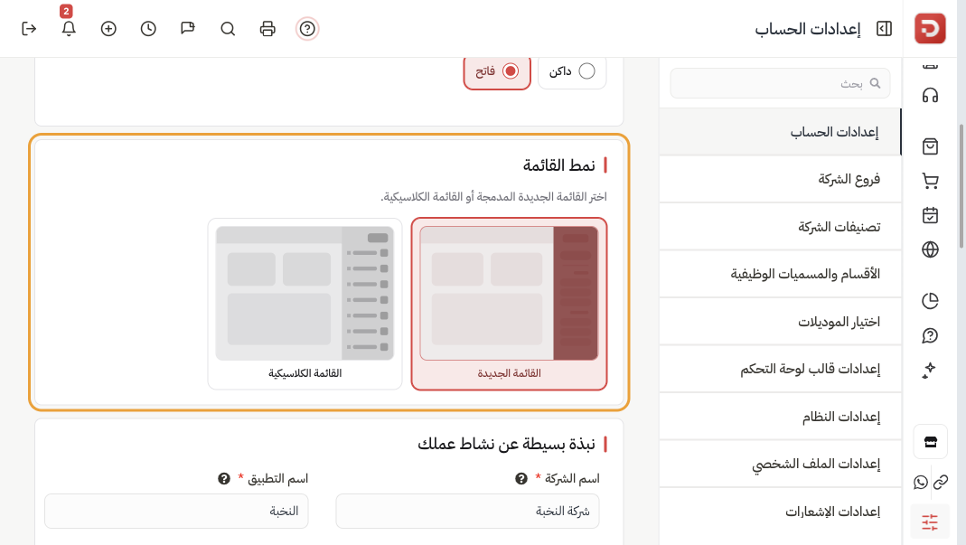Image resolution: width=966 pixels, height=545 pixels.
Task: Click help icon beside اسم التطبيق
Action: click(223, 478)
